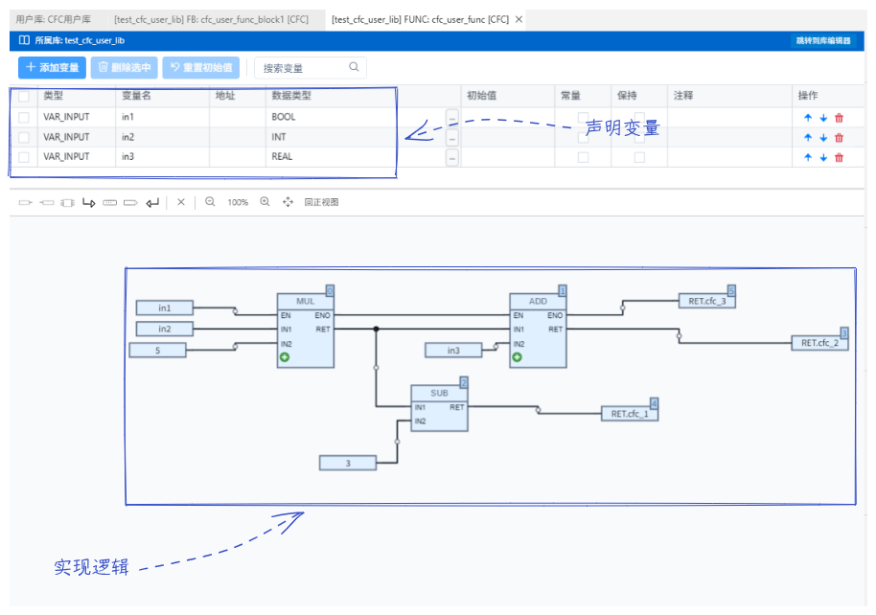876x615 pixels.
Task: Move variable in1 up
Action: coord(808,118)
